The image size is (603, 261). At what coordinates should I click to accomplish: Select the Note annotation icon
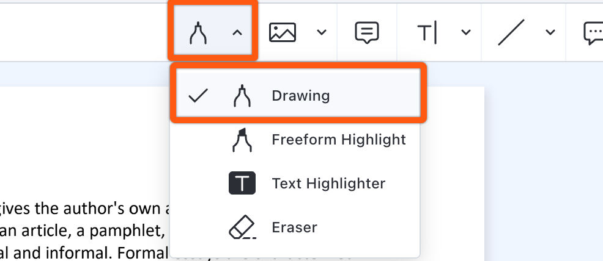pyautogui.click(x=366, y=32)
